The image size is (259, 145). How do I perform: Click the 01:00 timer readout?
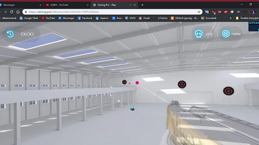[x=27, y=34]
